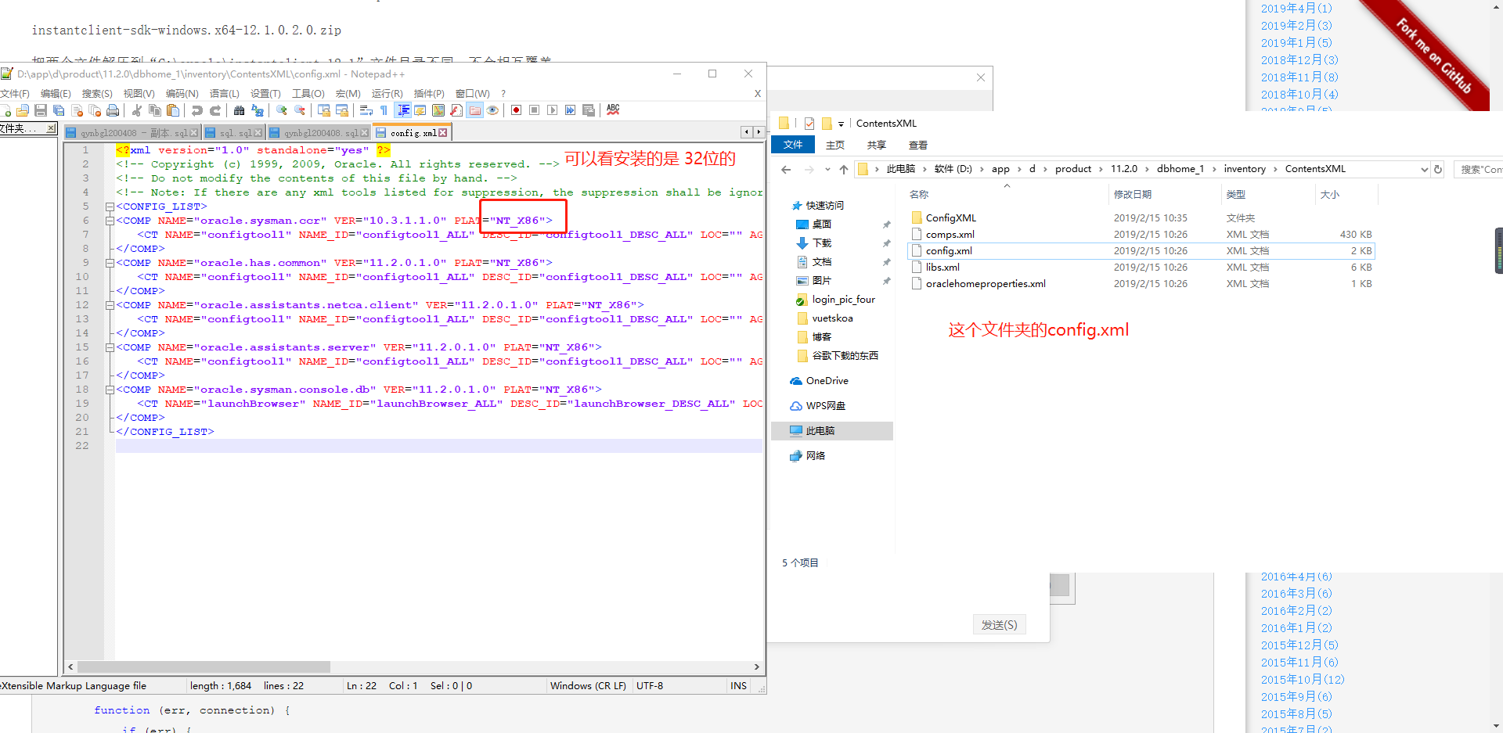
Task: Open Quick Access Toolbar customize dropdown
Action: 842,124
